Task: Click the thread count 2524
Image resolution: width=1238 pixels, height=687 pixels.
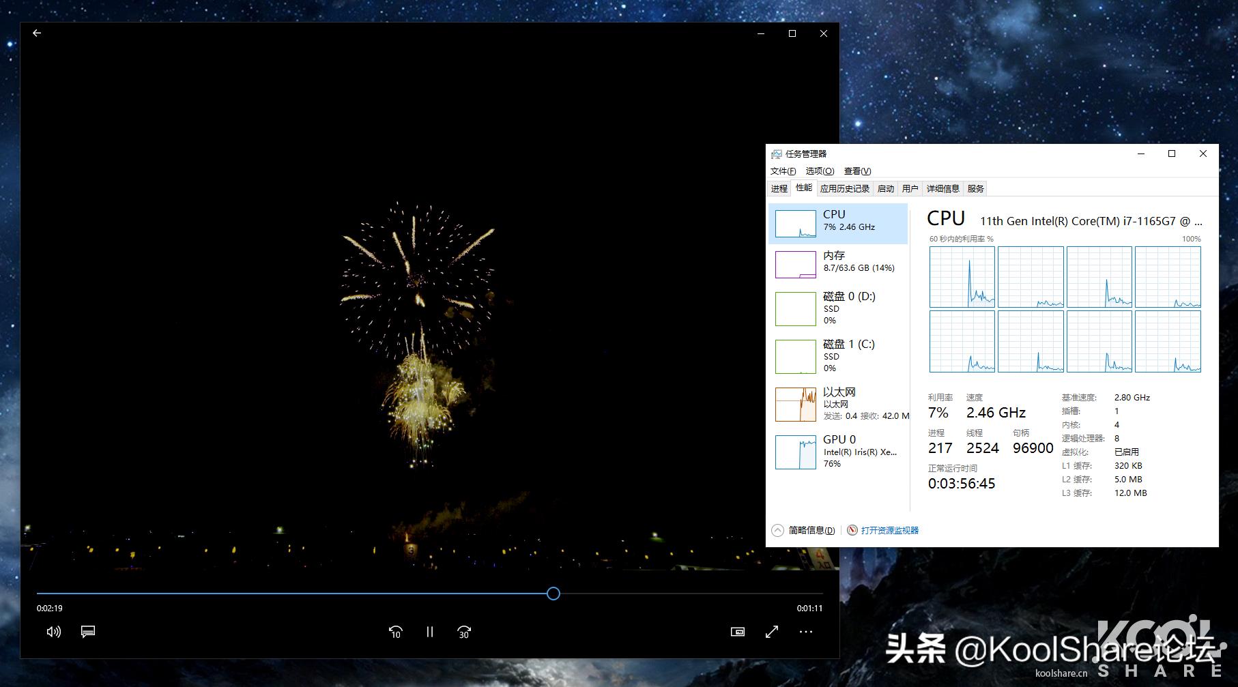Action: (x=983, y=448)
